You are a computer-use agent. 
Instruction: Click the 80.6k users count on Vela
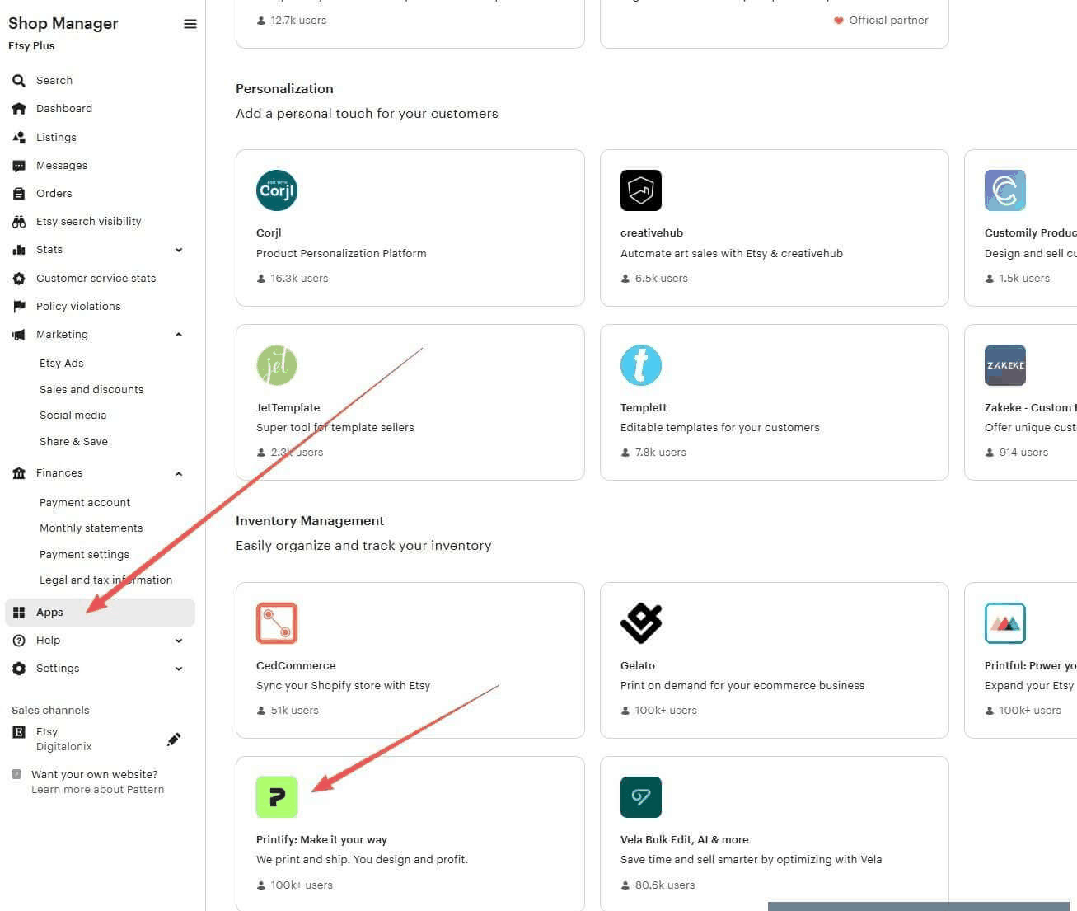click(665, 885)
